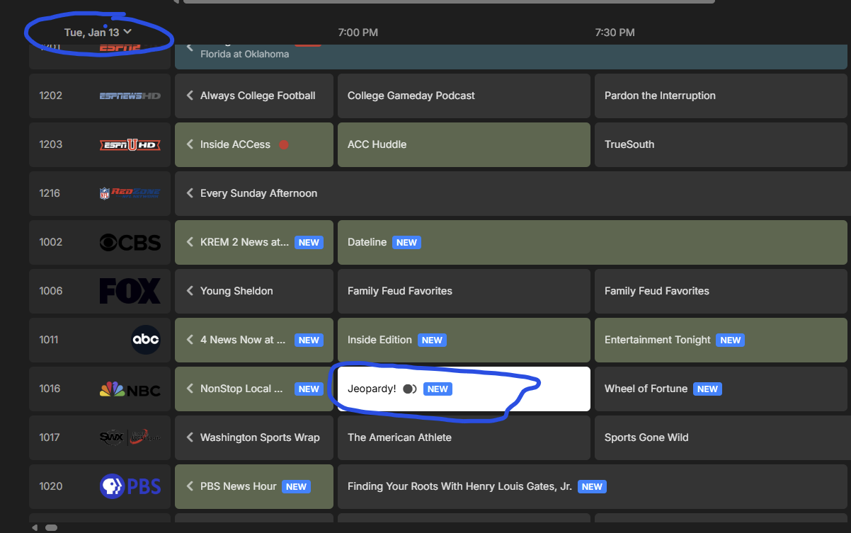Click the NEW badge on Wheel of Fortune

pos(707,389)
